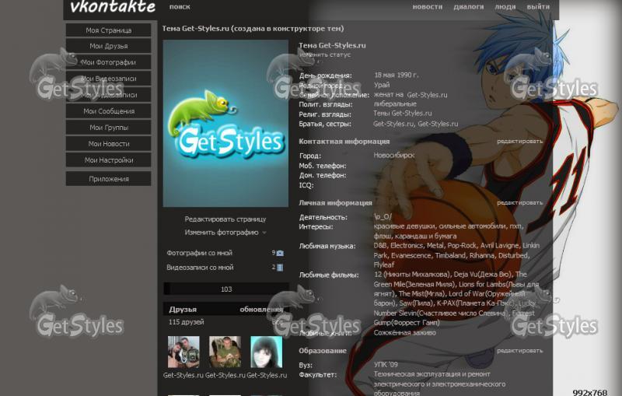
Task: Click the 115 друзей text
Action: [187, 322]
